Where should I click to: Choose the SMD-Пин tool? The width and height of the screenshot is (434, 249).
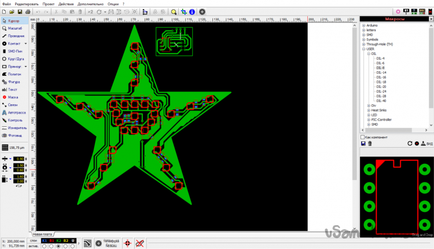14,51
